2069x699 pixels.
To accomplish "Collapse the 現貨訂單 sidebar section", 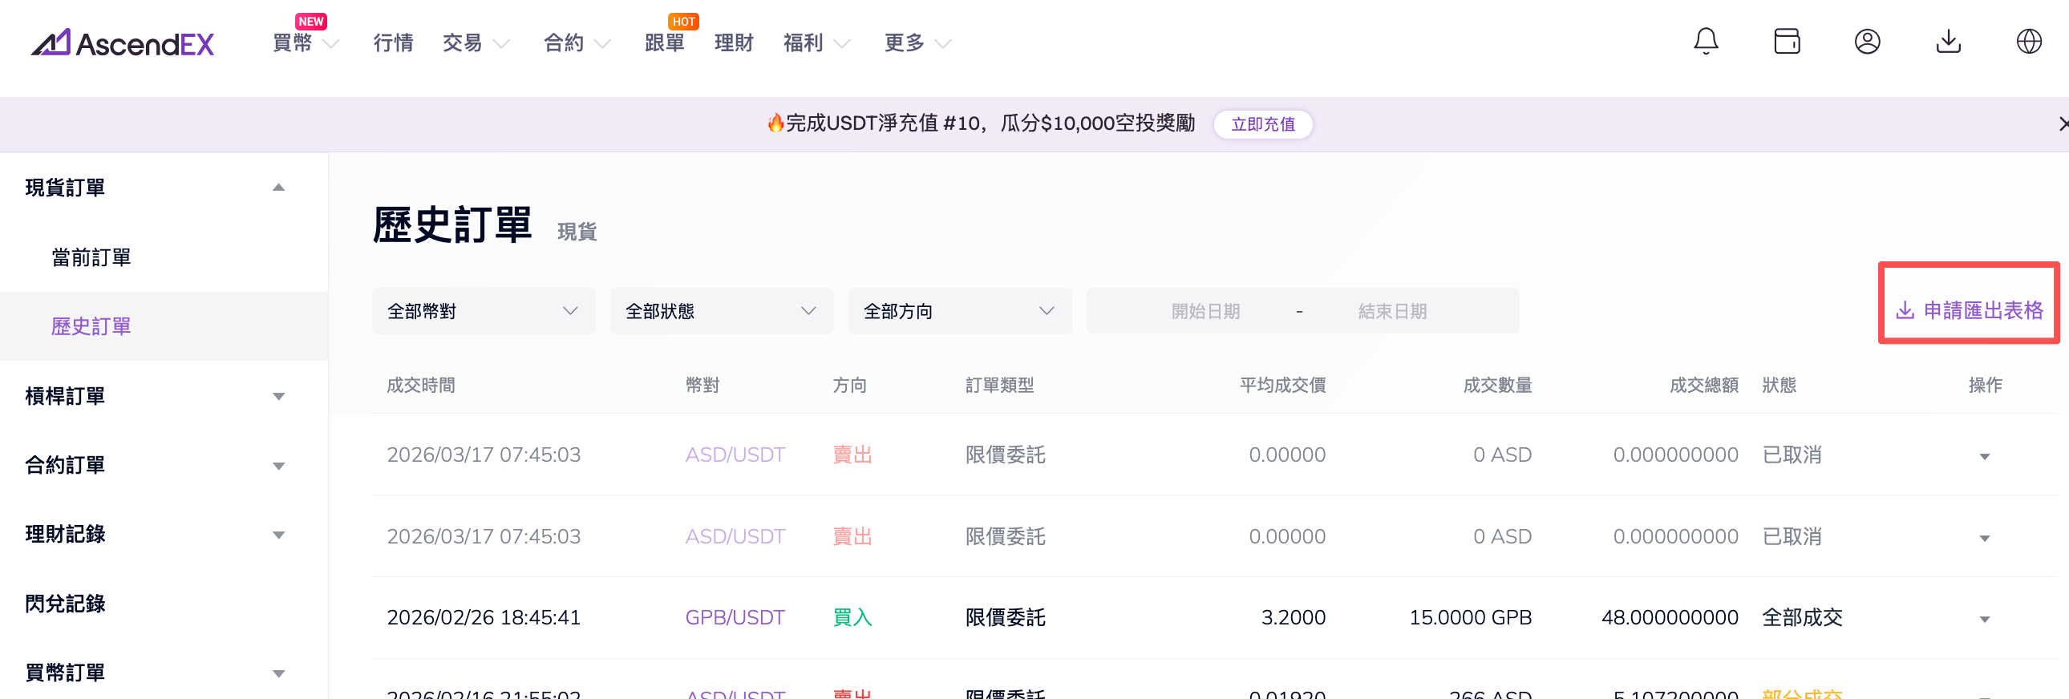I will (x=278, y=188).
